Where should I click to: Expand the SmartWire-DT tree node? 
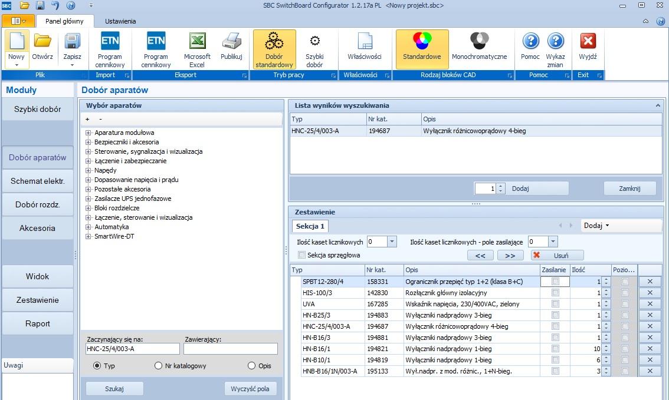pyautogui.click(x=88, y=236)
